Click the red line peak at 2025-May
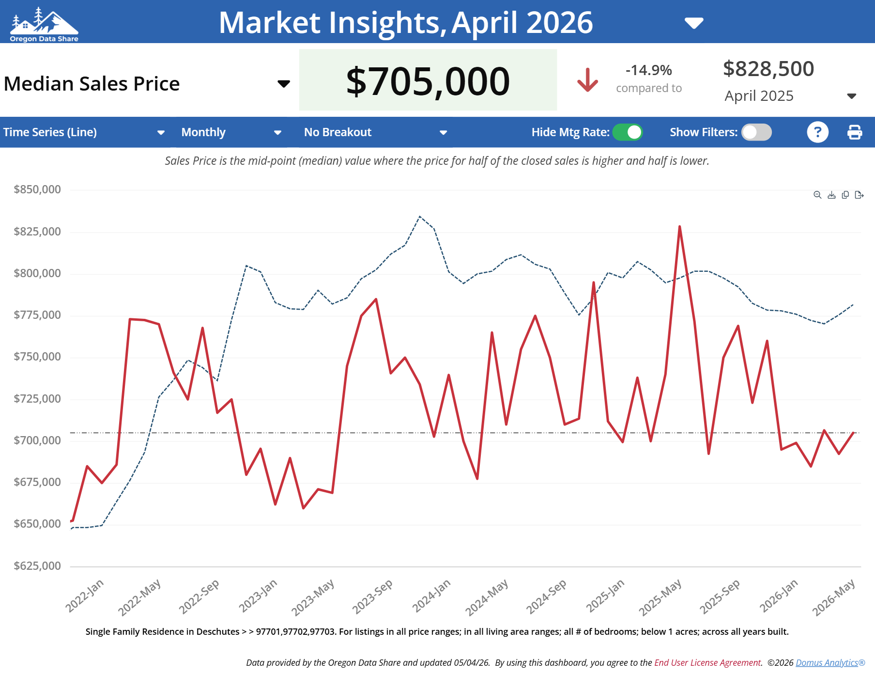875x674 pixels. click(680, 226)
